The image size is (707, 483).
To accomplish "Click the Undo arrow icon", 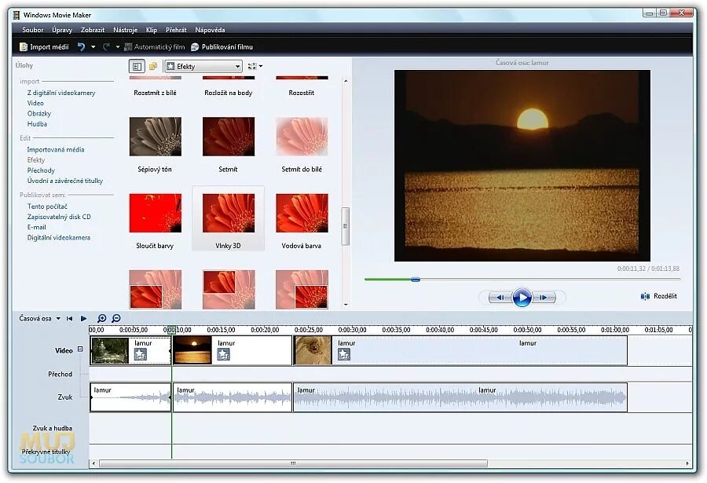I will (81, 46).
